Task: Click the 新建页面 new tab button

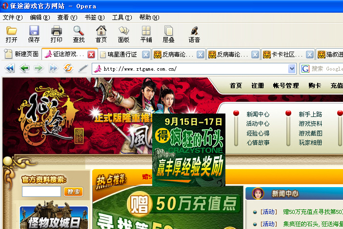Action: pos(21,54)
